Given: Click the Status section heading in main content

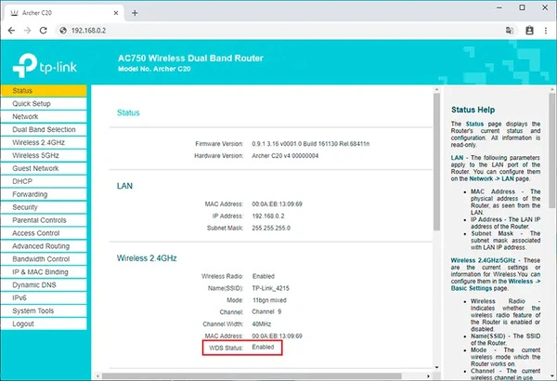Looking at the screenshot, I should (128, 112).
